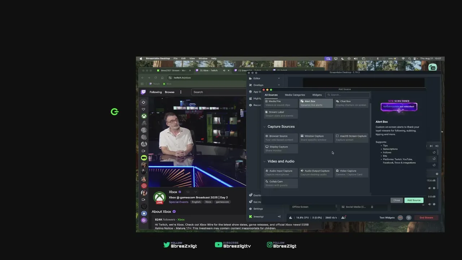Open the Help menu in menu bar
Screen dimensions: 462x260
(x=214, y=58)
